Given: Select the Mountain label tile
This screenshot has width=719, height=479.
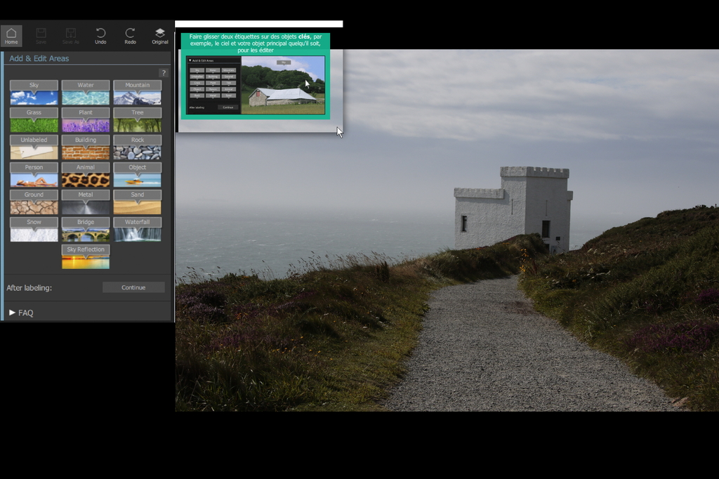Looking at the screenshot, I should tap(137, 90).
